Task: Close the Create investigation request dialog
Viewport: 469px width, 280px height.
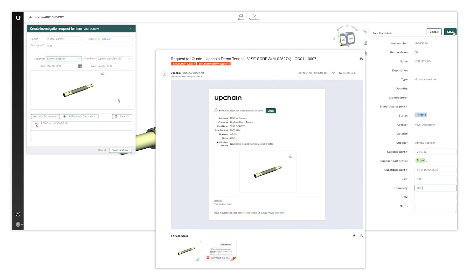Action: point(130,29)
